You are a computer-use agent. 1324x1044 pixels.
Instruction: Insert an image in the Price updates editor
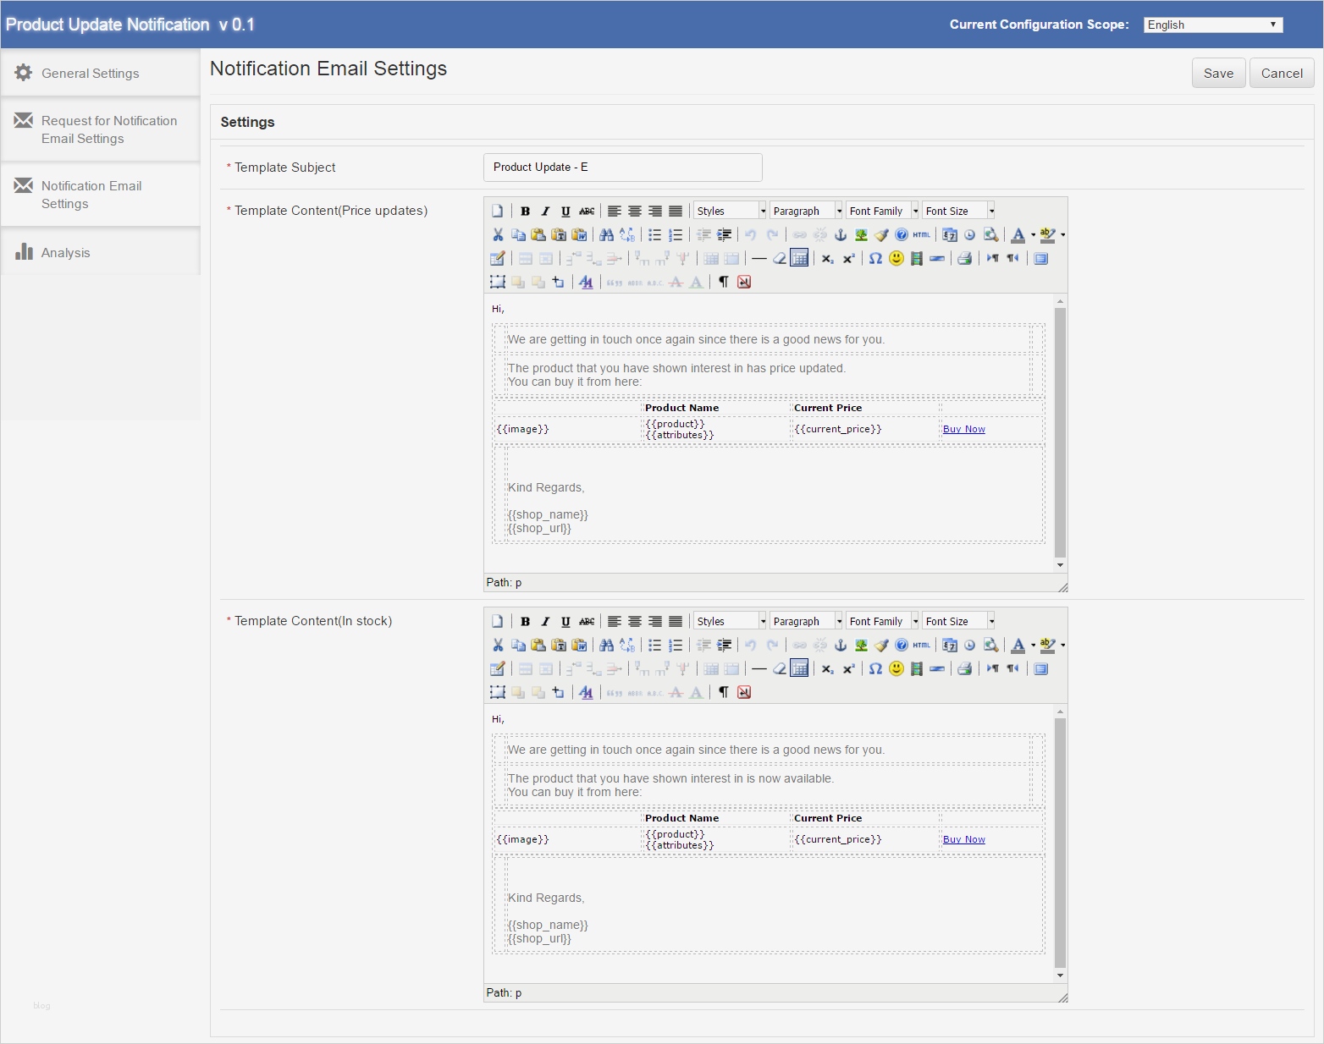pyautogui.click(x=861, y=235)
